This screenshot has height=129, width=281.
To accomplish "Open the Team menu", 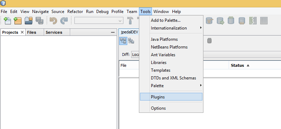I will (x=132, y=12).
